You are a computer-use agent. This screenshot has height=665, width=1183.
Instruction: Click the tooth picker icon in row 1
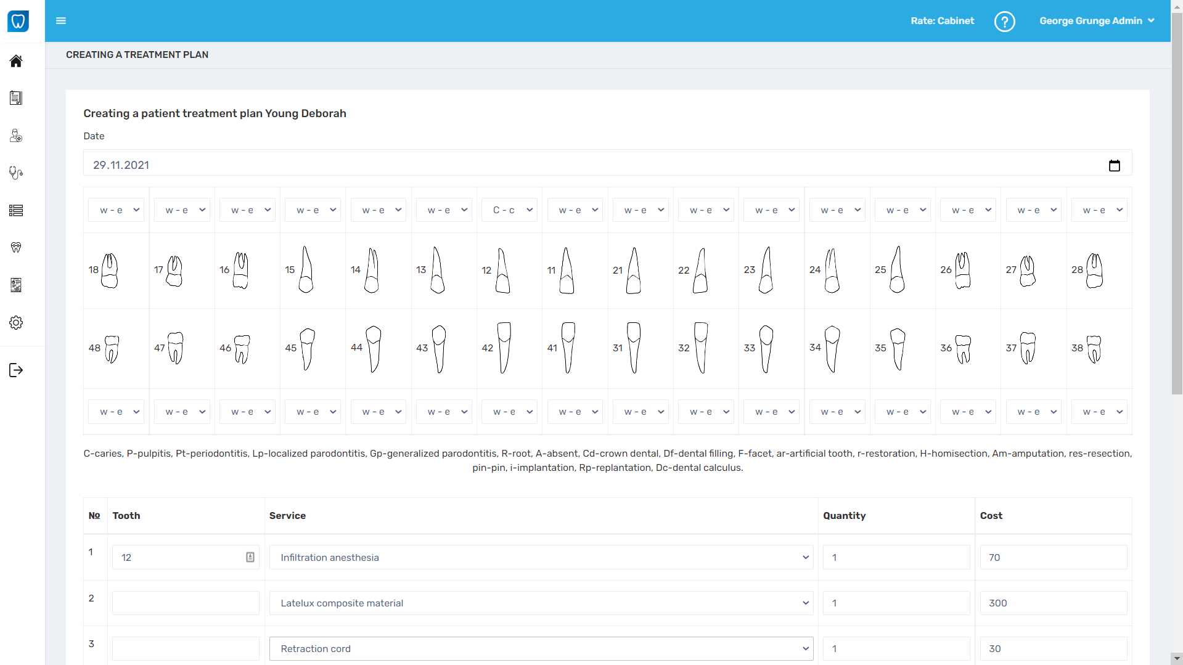[250, 557]
